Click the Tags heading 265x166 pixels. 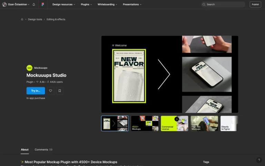click(x=206, y=162)
